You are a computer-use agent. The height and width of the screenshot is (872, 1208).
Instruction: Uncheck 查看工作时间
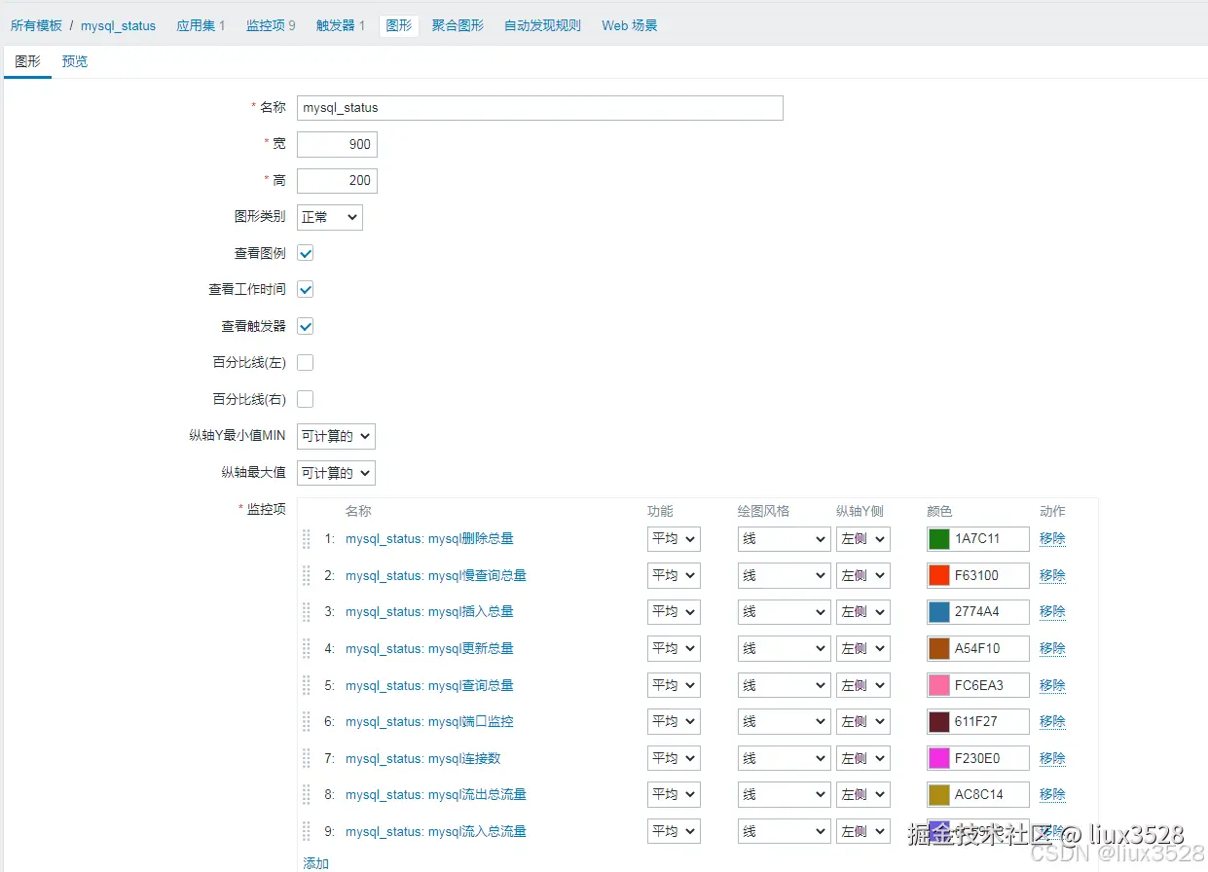click(305, 289)
